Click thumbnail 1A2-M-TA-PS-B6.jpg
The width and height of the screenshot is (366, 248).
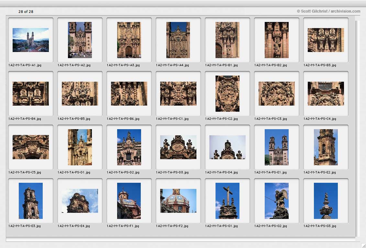pos(129,94)
